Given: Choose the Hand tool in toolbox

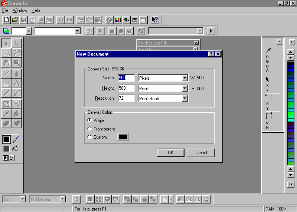Looking at the screenshot, I should point(6,63).
